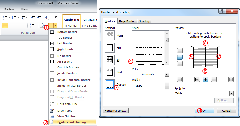Image resolution: width=240 pixels, height=126 pixels.
Task: Open Borders and Shading menu item
Action: point(73,122)
